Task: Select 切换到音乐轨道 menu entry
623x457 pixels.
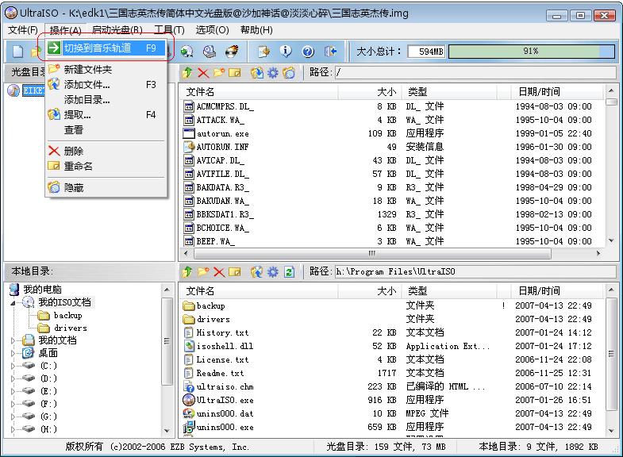Action: (97, 48)
